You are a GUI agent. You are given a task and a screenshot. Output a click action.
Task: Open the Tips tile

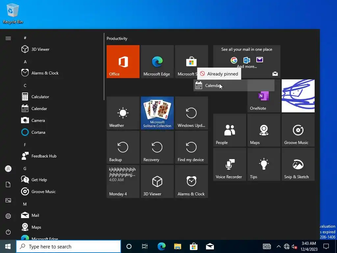click(x=264, y=164)
